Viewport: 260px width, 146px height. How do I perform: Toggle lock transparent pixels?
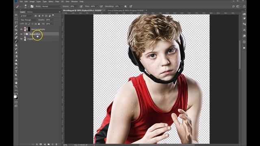point(26,24)
